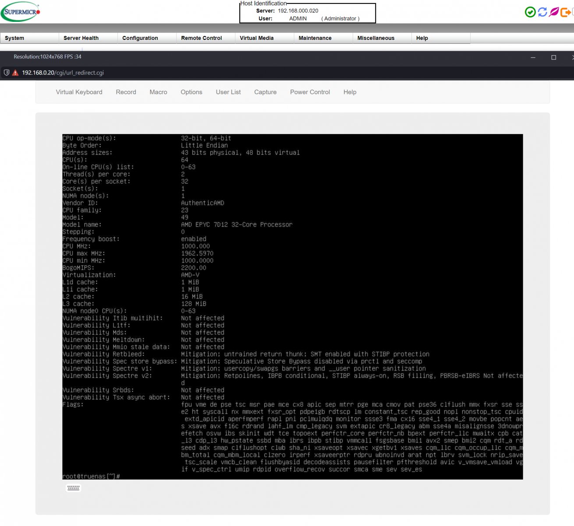The image size is (574, 526).
Task: Maximize the KVM console window
Action: coord(553,57)
